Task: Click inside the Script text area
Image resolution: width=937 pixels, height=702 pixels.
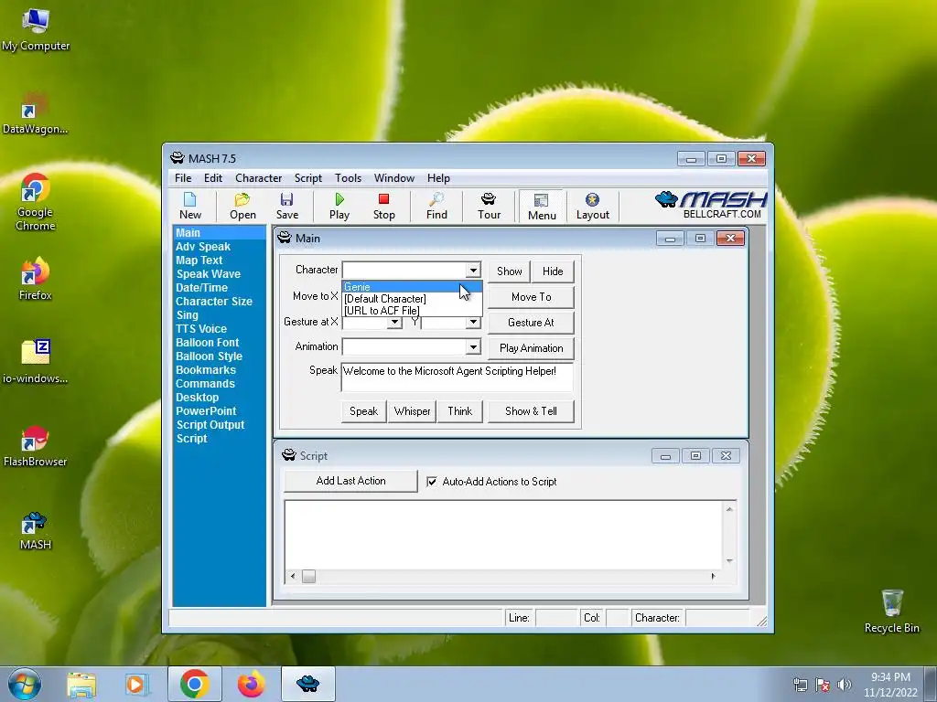Action: point(503,535)
